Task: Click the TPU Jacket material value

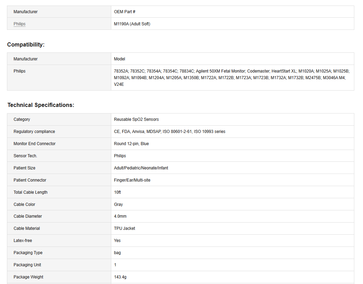Action: 124,228
